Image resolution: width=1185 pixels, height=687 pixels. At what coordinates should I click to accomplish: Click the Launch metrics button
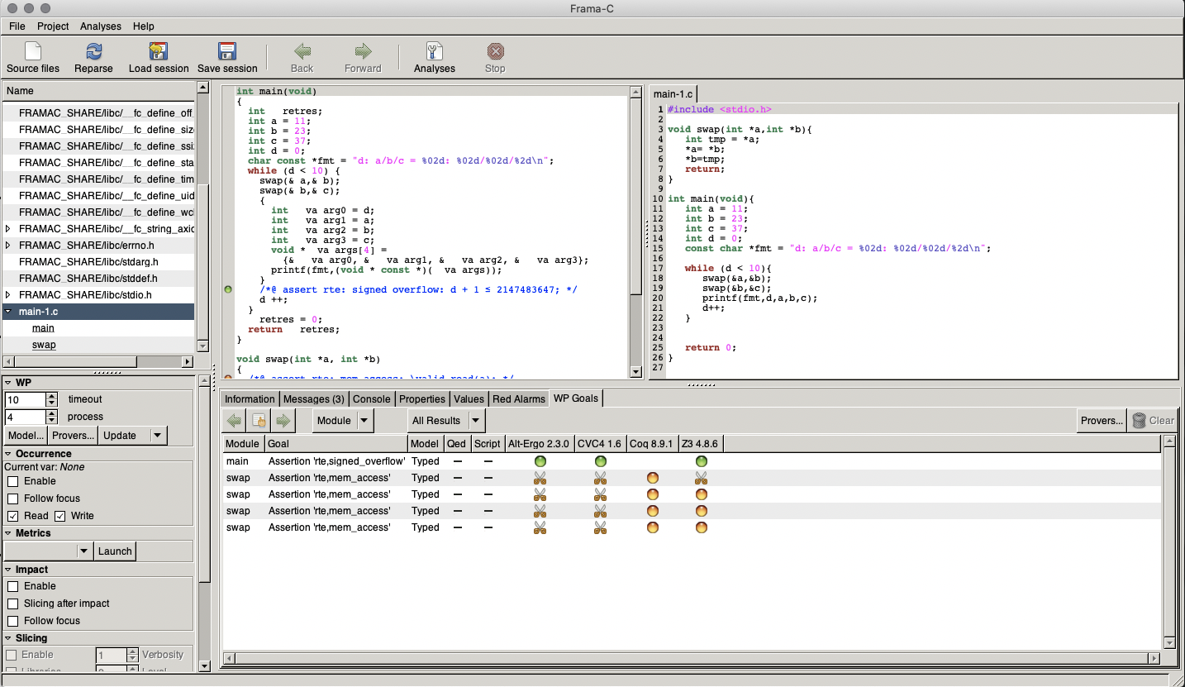(x=115, y=551)
